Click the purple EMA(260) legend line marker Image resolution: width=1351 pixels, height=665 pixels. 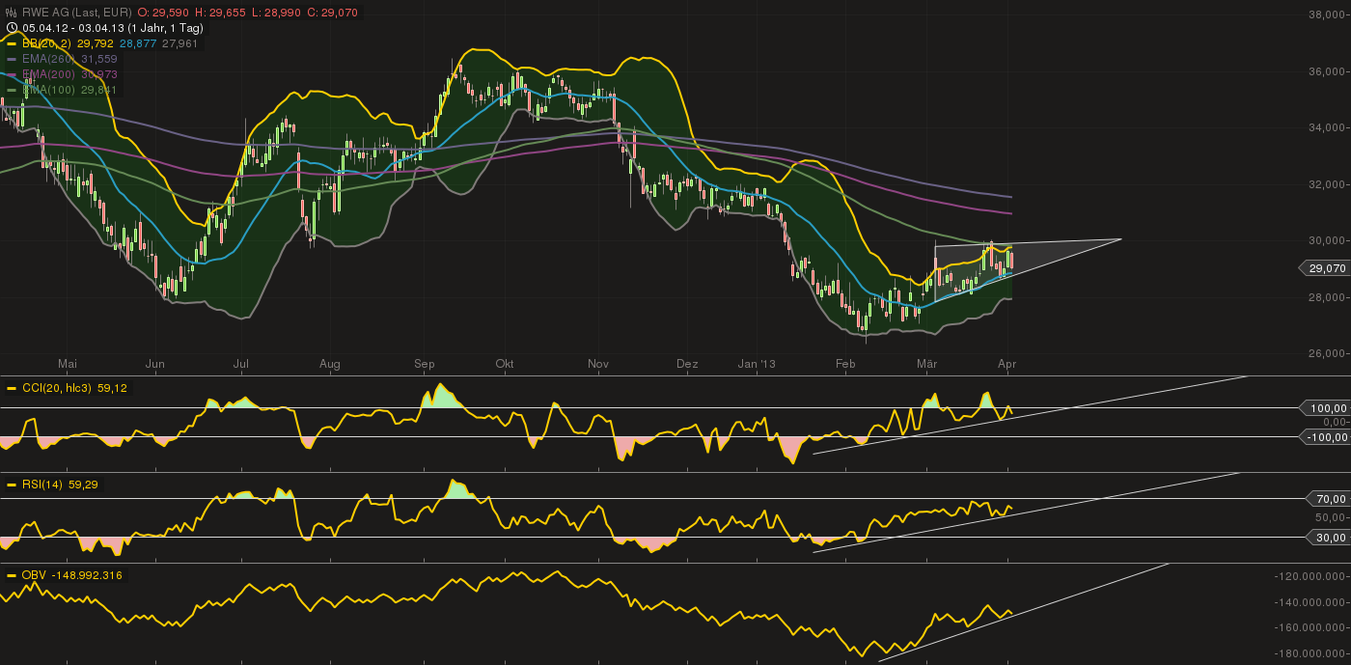[x=11, y=59]
